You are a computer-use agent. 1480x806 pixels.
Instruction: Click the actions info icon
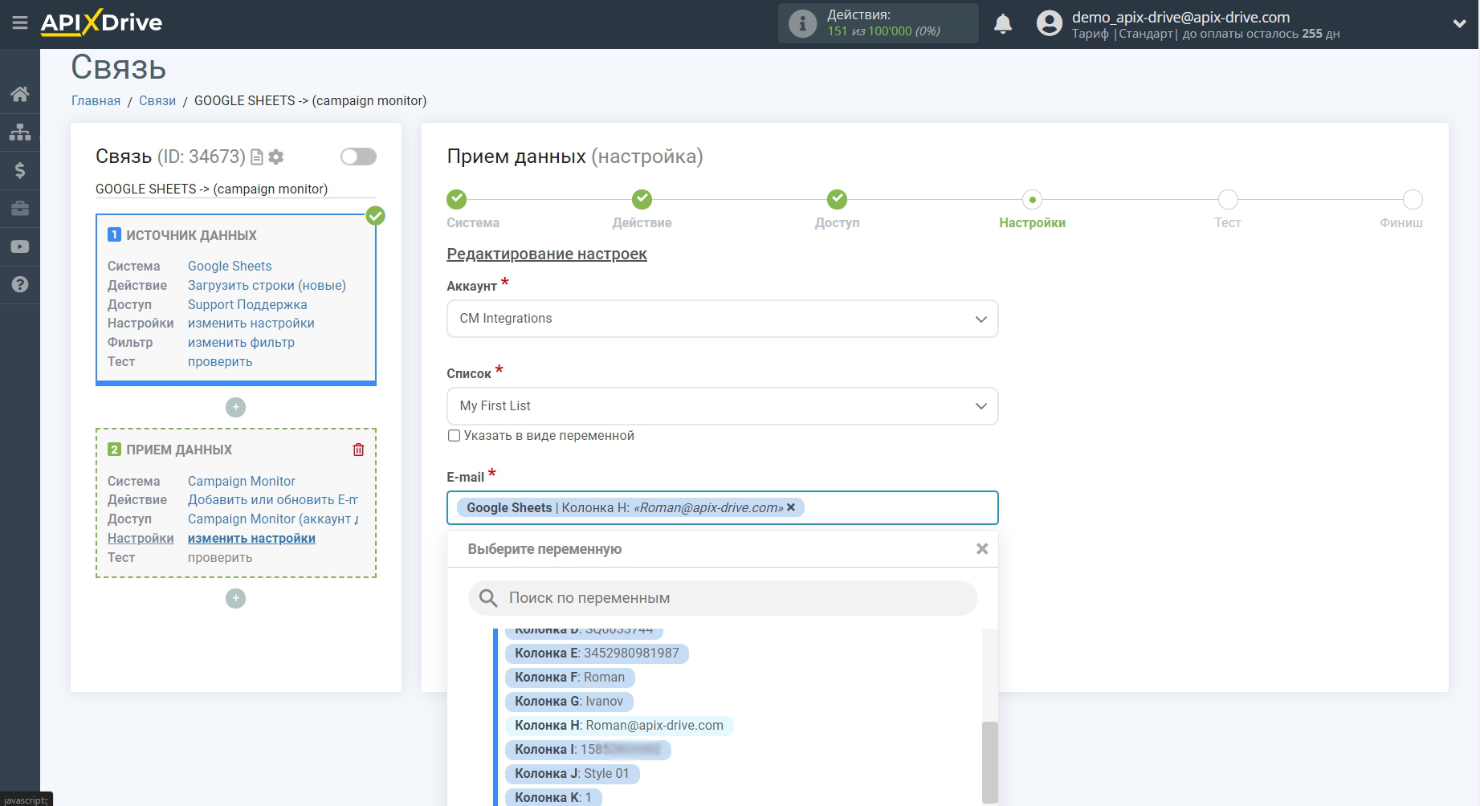click(802, 23)
